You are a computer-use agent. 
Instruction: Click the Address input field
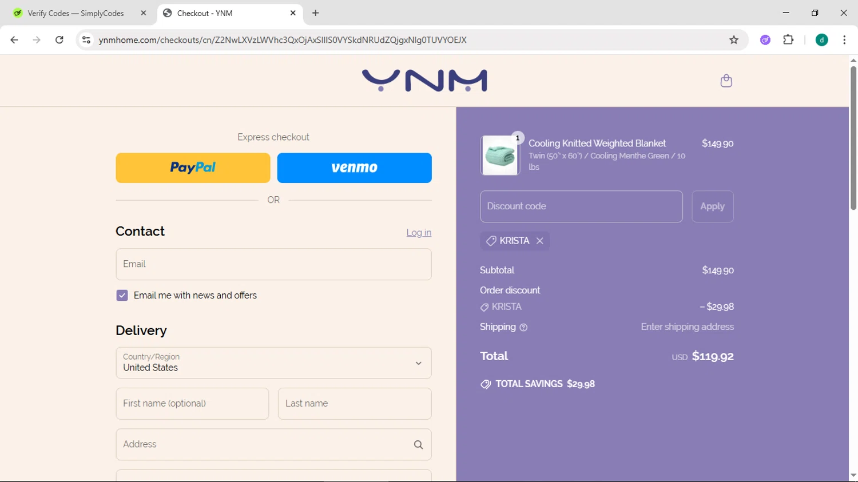(273, 445)
